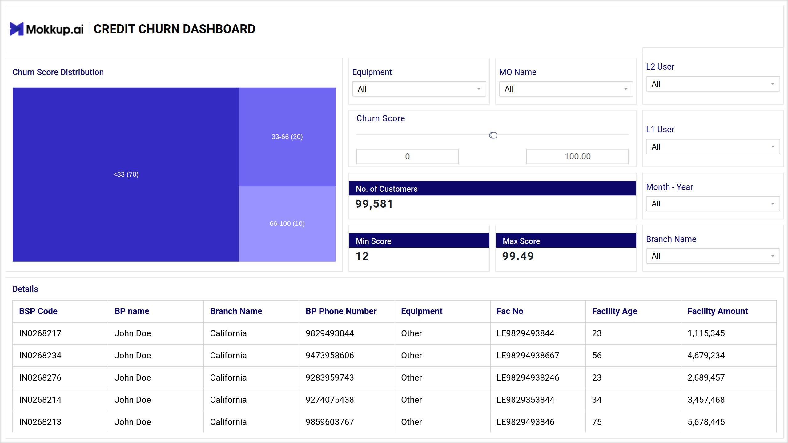Click the Mokkup.ai logo icon
Screen dimensions: 788x443
point(17,29)
